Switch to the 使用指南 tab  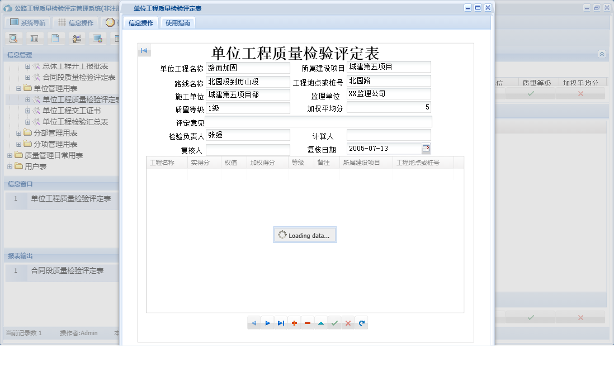point(177,23)
